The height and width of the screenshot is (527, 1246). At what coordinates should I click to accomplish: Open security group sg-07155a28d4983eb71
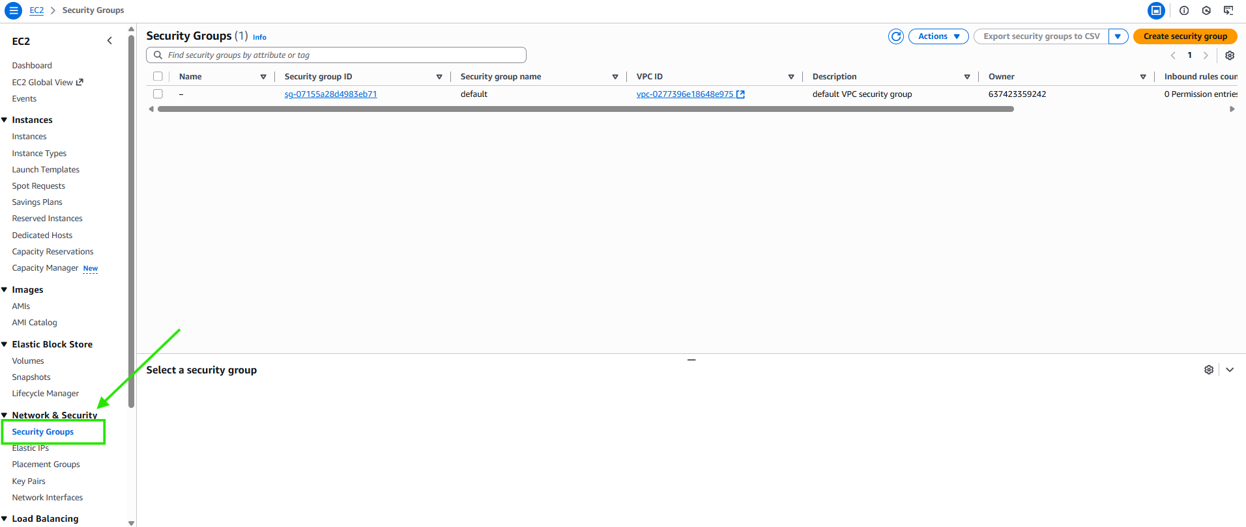[331, 94]
